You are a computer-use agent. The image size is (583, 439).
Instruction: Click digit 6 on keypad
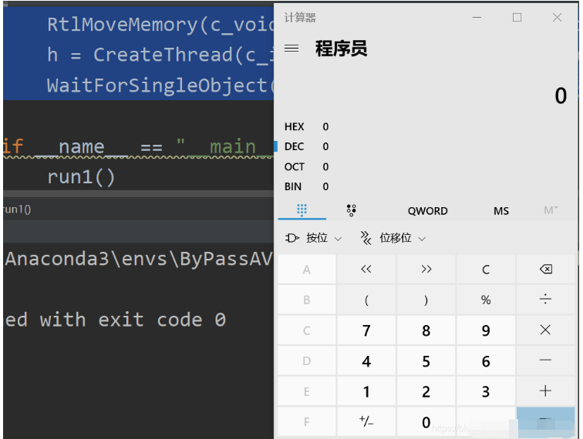pyautogui.click(x=486, y=360)
